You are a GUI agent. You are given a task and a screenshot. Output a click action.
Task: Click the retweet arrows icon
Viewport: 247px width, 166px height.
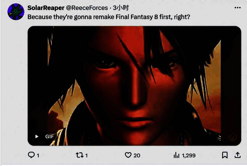[x=80, y=155]
